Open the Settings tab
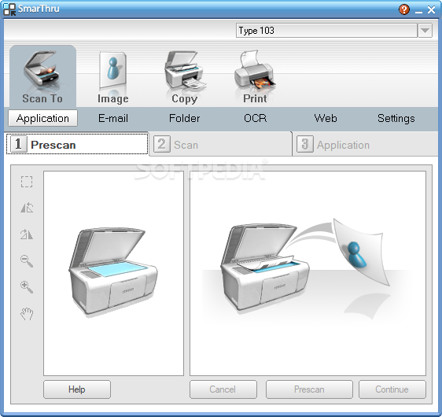The width and height of the screenshot is (442, 417). [x=396, y=118]
